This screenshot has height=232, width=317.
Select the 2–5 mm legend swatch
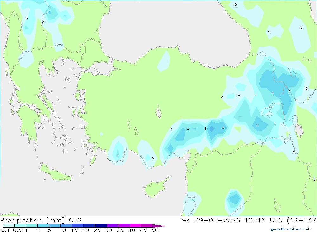[43, 226]
